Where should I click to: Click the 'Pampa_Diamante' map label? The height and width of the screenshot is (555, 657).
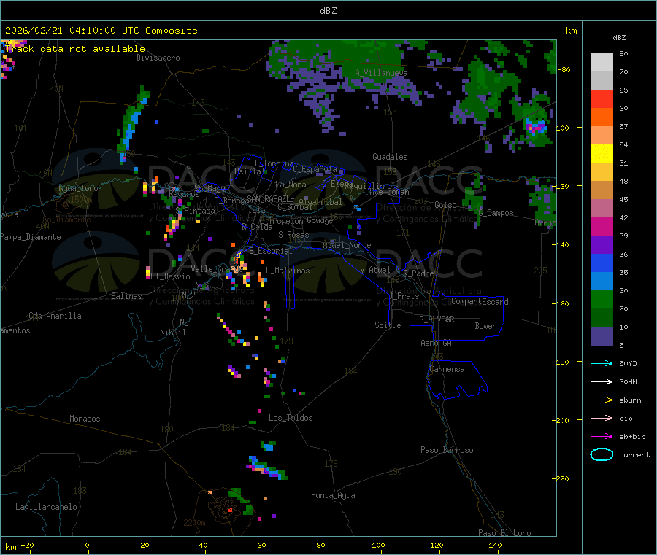[x=31, y=237]
